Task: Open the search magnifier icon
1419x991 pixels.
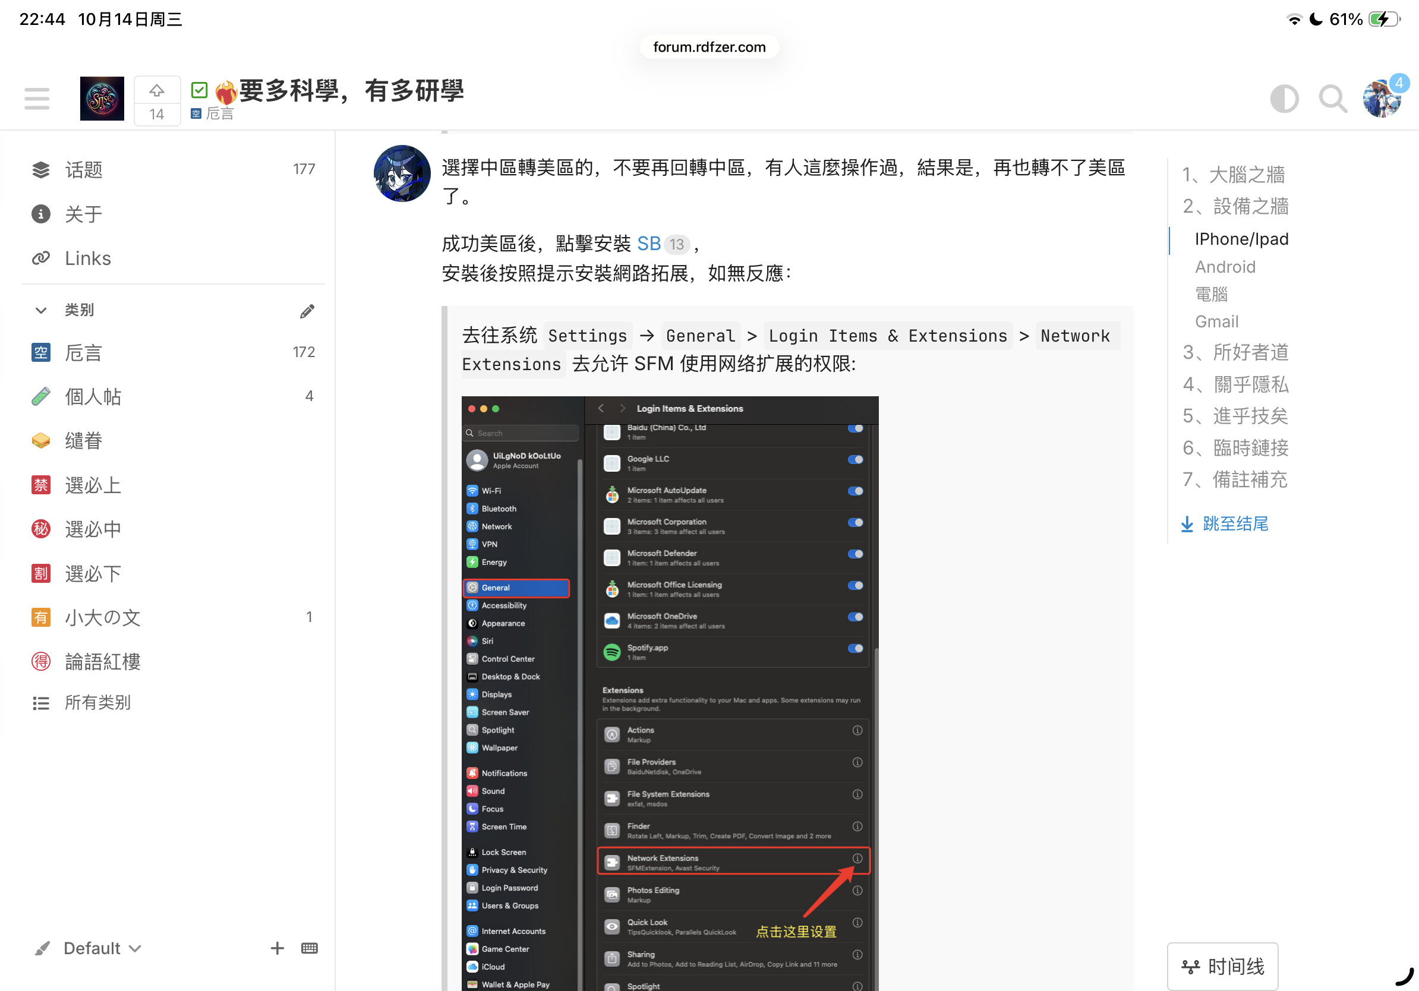Action: pos(1333,99)
